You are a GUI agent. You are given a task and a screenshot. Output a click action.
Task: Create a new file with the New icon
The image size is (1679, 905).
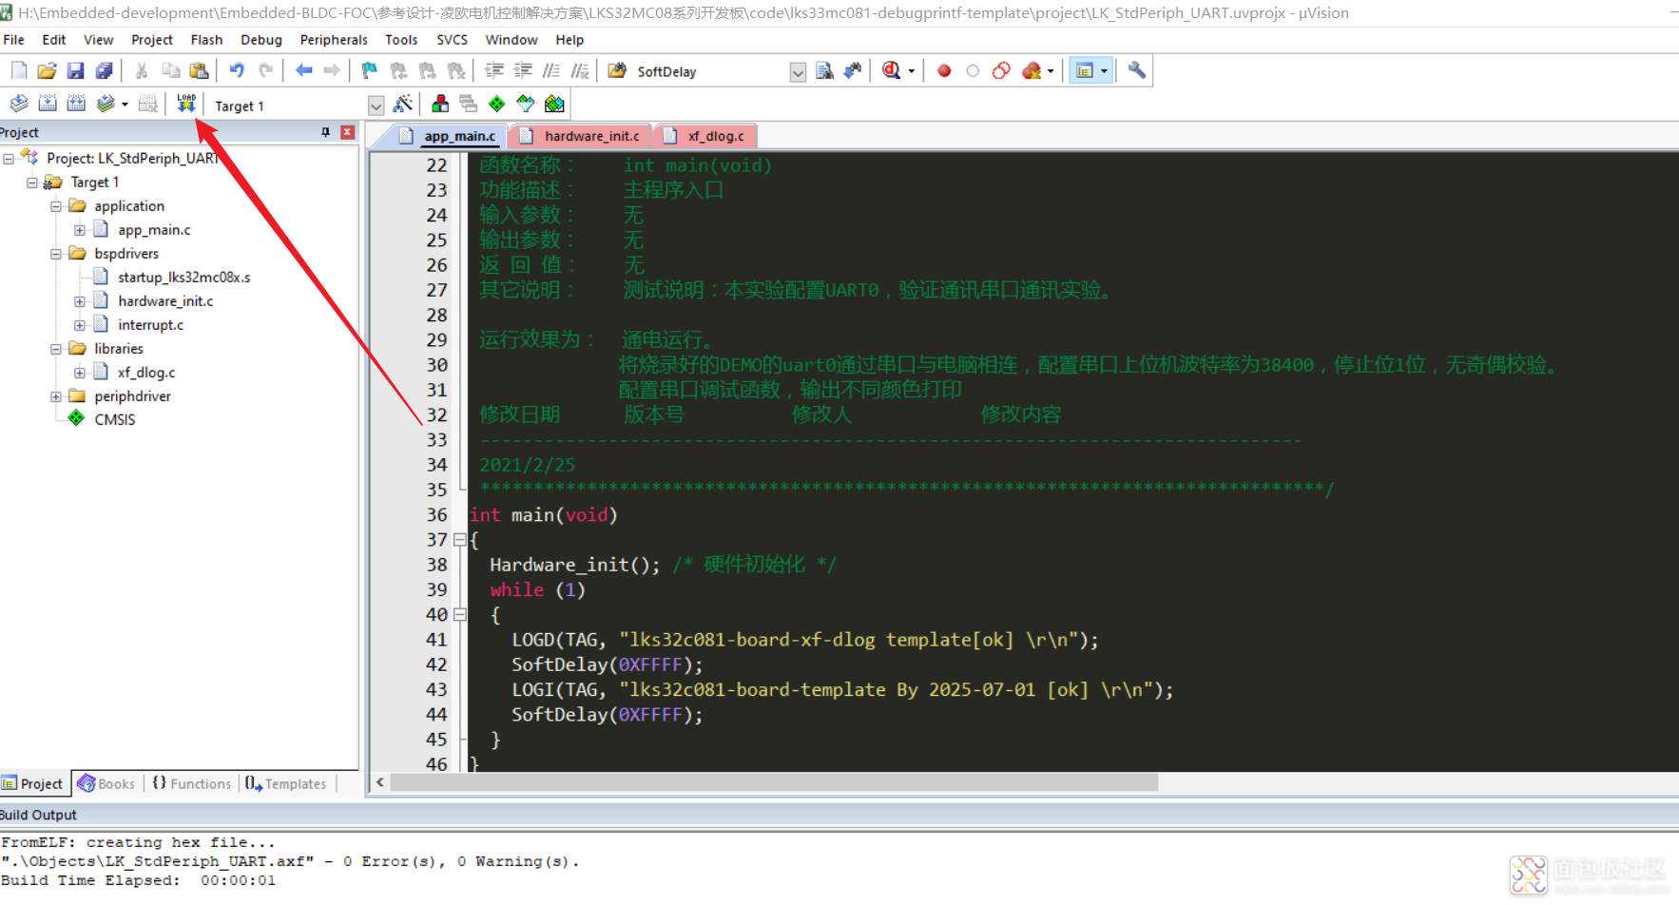(19, 70)
